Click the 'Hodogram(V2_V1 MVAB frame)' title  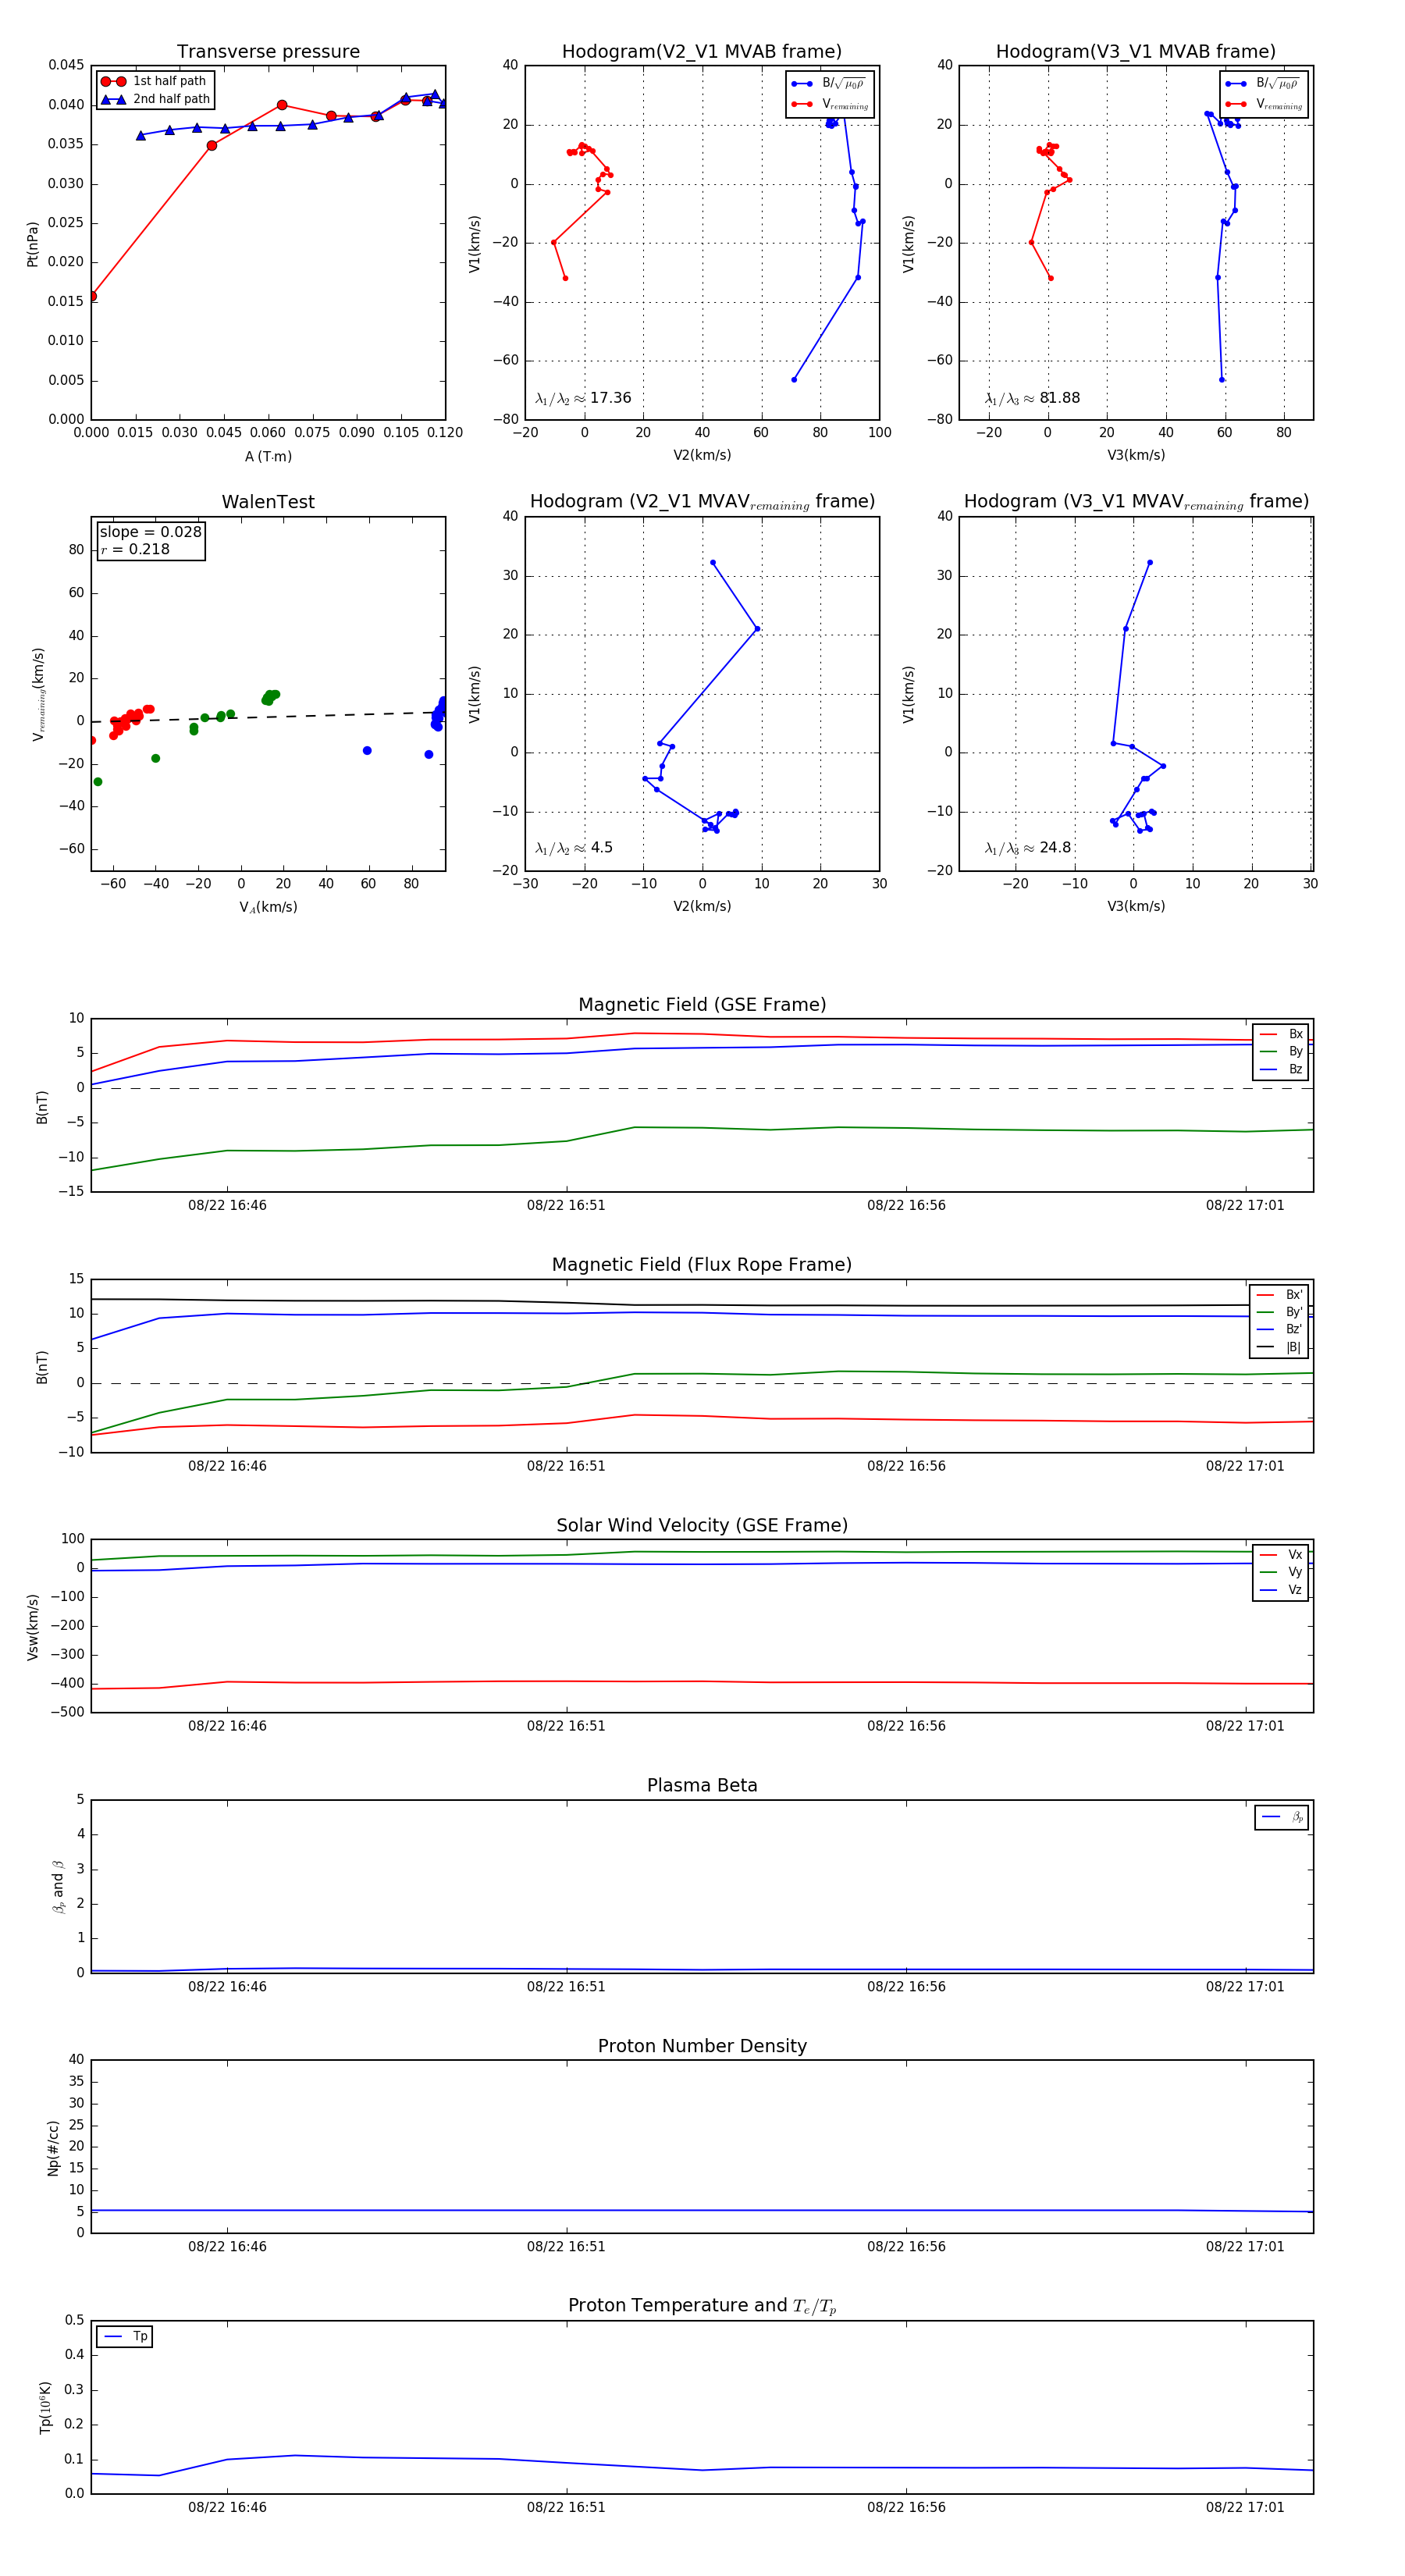[702, 51]
